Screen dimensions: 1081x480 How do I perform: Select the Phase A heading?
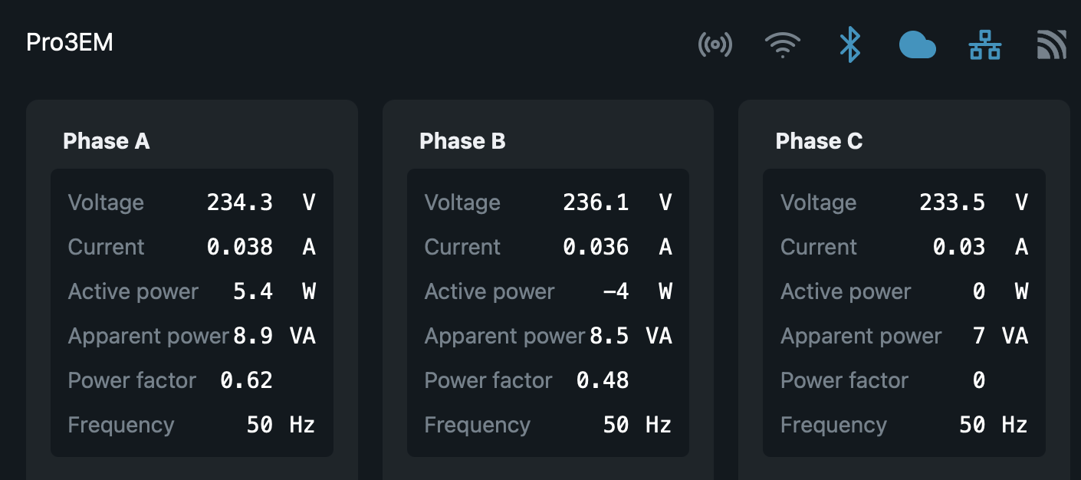pos(106,141)
